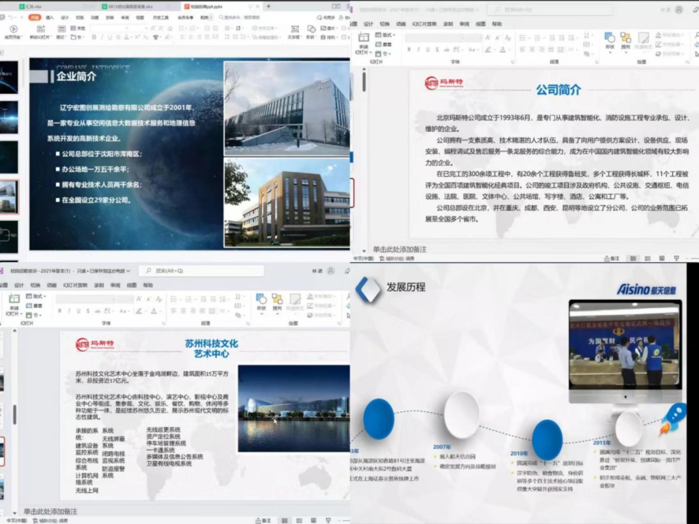This screenshot has height=524, width=699.
Task: Open font name box in top-right PowerPoint
Action: [436, 38]
